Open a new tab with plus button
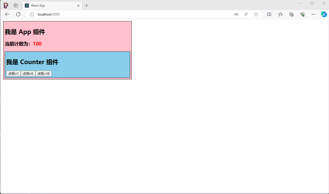 coord(87,6)
